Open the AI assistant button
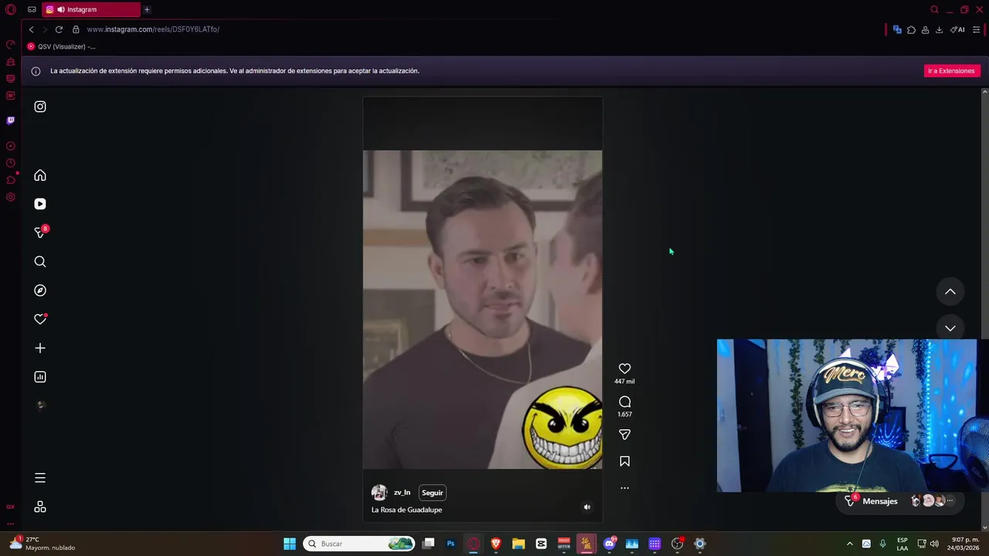This screenshot has width=989, height=556. [957, 29]
